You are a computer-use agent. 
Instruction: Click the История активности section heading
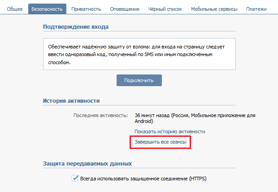71,100
